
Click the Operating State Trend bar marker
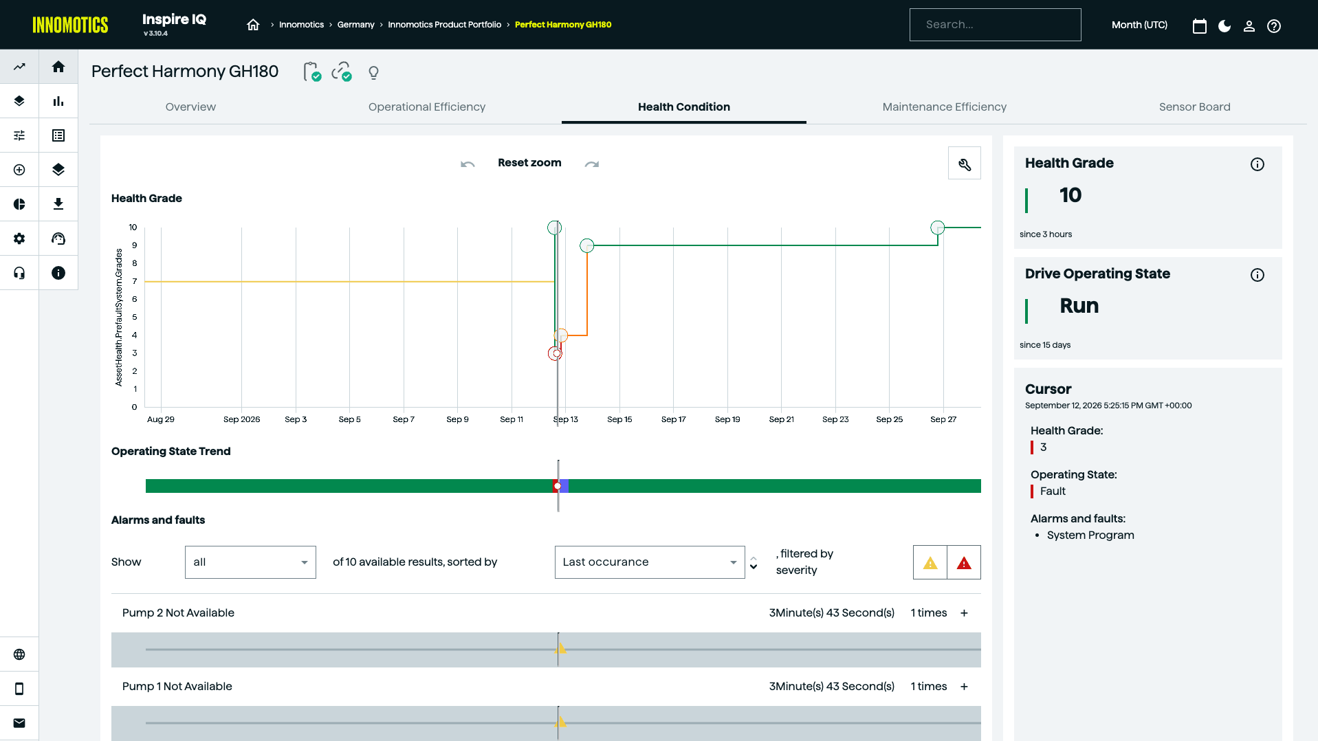(x=558, y=486)
